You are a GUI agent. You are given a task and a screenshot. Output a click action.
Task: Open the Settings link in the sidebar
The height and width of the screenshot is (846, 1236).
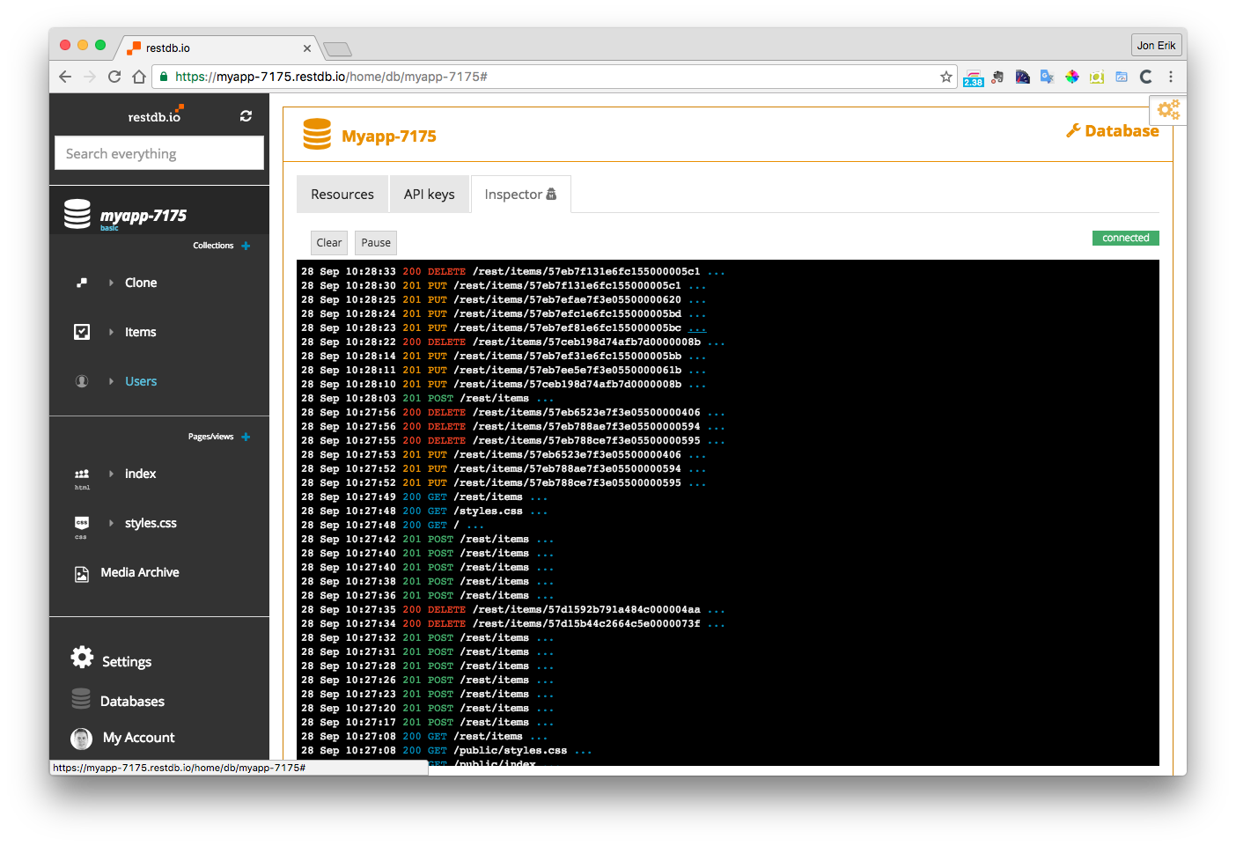[x=127, y=662]
